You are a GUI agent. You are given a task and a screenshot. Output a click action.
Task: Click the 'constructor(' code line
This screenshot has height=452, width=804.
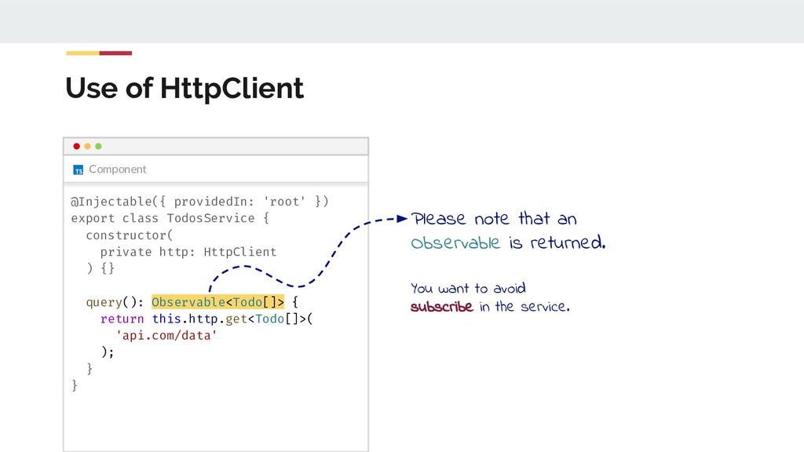[130, 235]
